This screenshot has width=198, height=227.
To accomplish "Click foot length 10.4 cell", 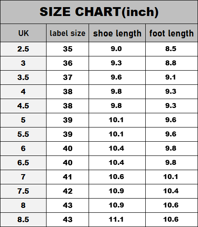I will point(171,191).
